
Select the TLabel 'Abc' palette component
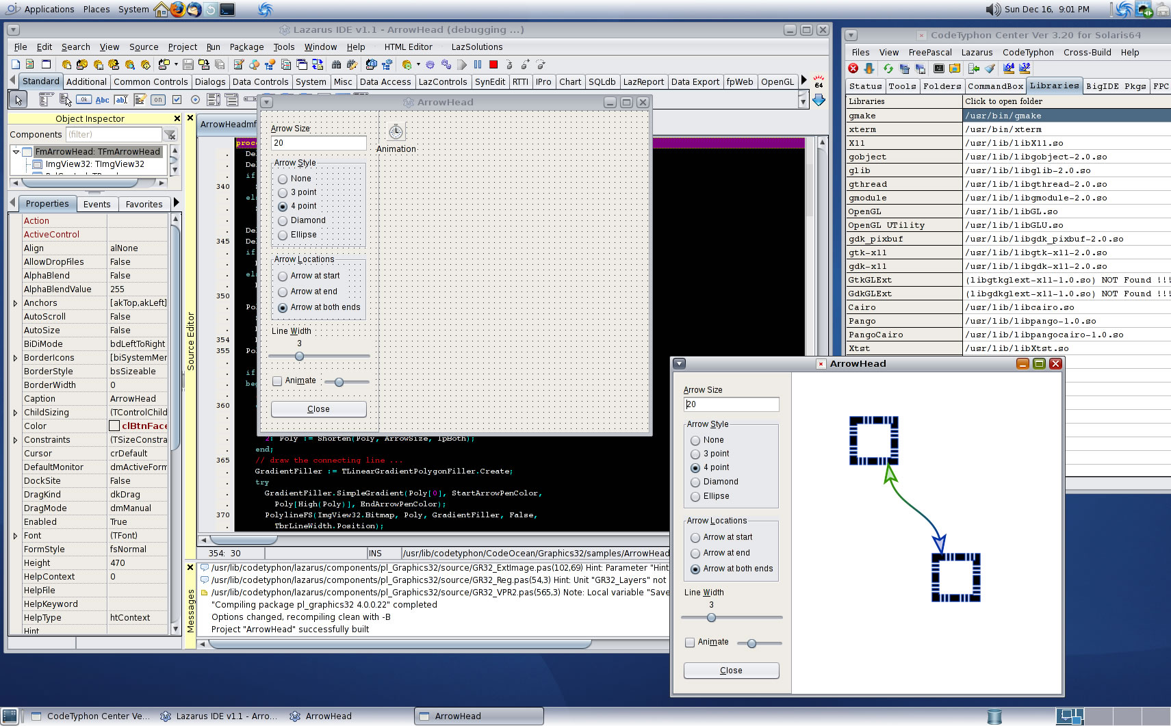pos(102,100)
